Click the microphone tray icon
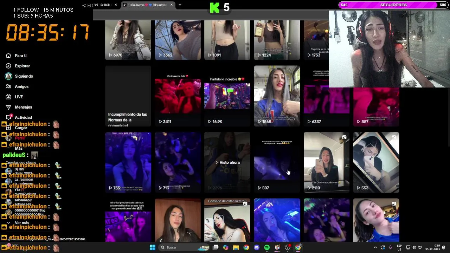Screen dimensions: 450x253 click(x=390, y=247)
